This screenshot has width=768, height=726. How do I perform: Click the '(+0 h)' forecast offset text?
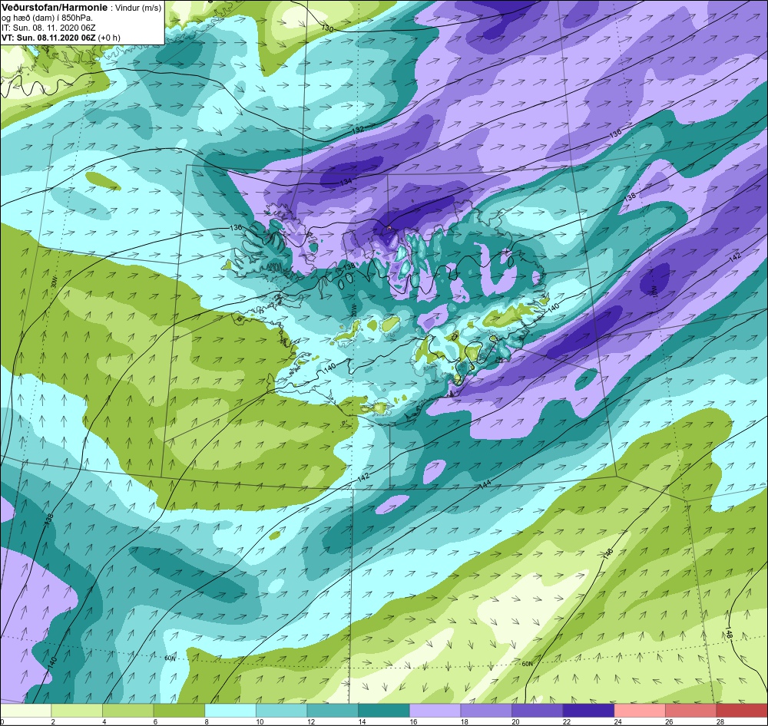tap(109, 38)
